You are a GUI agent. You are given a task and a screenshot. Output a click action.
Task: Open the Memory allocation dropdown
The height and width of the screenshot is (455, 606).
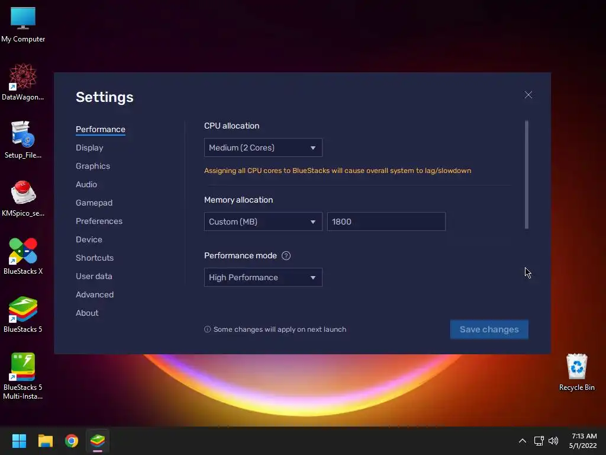coord(263,222)
